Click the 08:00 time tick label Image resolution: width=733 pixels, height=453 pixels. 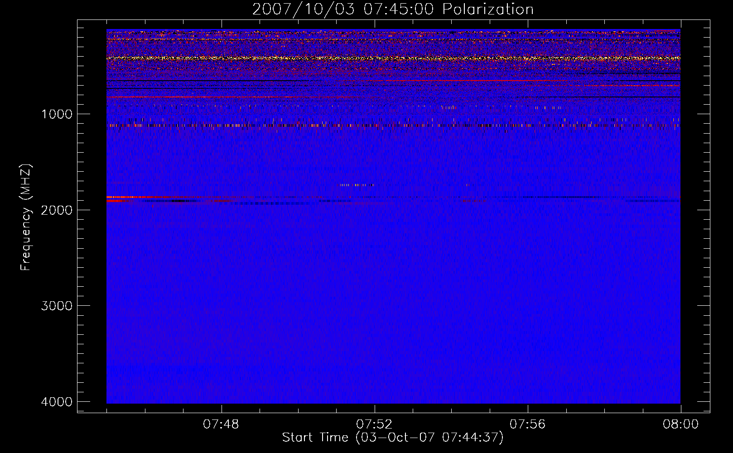[680, 424]
